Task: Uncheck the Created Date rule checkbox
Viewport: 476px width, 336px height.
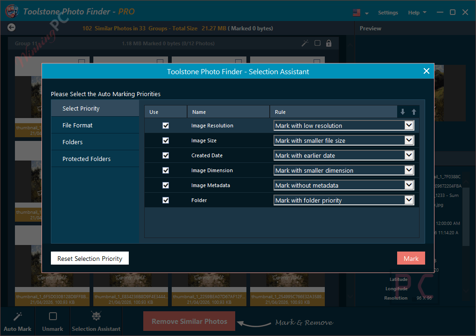Action: (x=166, y=155)
